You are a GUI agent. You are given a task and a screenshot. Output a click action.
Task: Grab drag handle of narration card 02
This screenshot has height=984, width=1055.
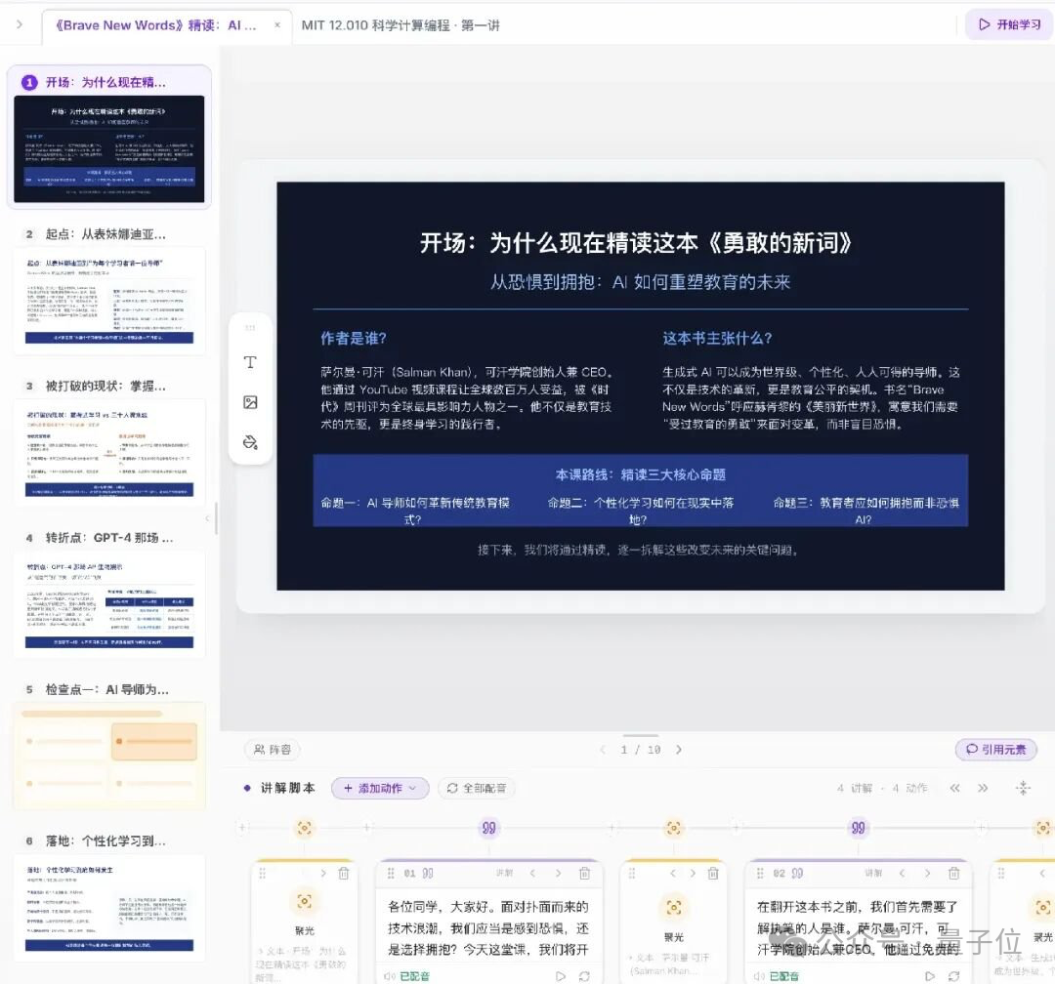pos(760,873)
